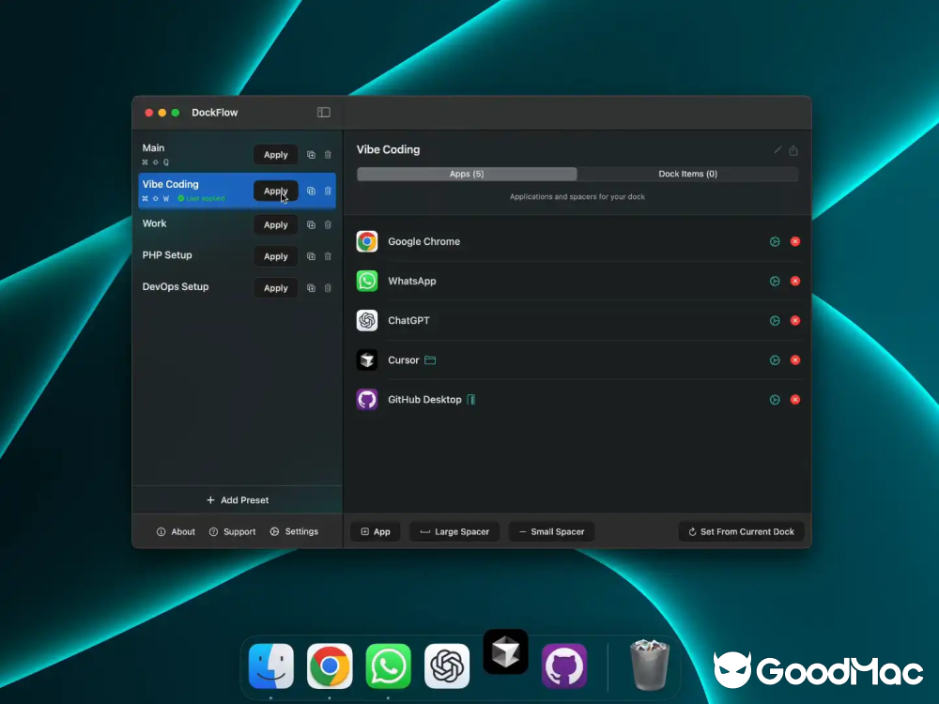
Task: Click the GitHub Desktop app icon in list
Action: [367, 400]
